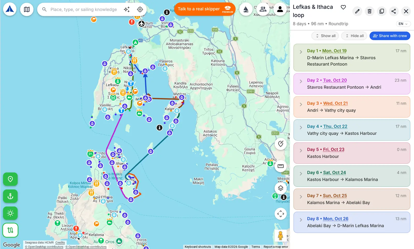414x249 pixels.
Task: Click the AI sparkle search icon
Action: (x=127, y=9)
